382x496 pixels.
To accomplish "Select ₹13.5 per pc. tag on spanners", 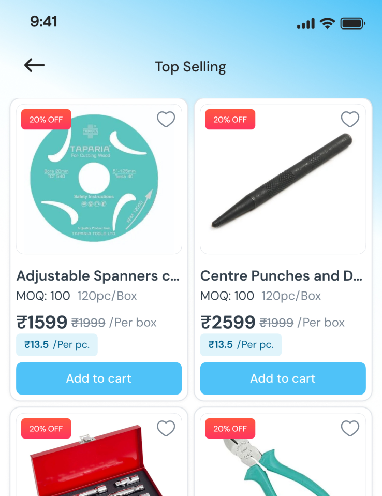I will (57, 345).
